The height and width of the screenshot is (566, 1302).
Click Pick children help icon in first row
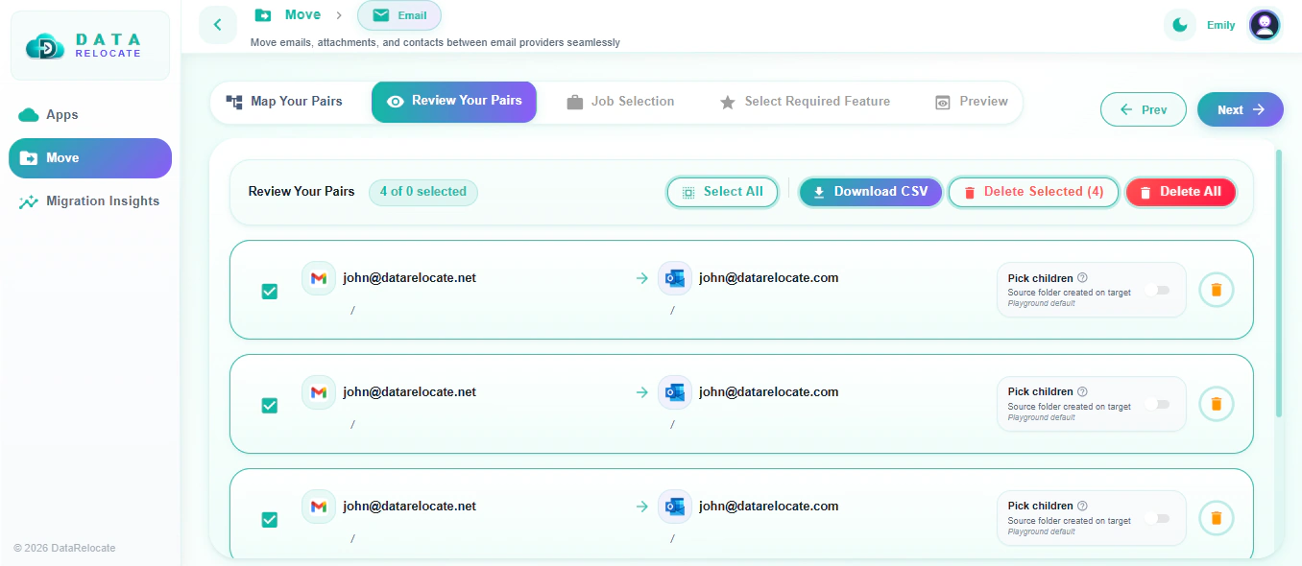point(1082,278)
